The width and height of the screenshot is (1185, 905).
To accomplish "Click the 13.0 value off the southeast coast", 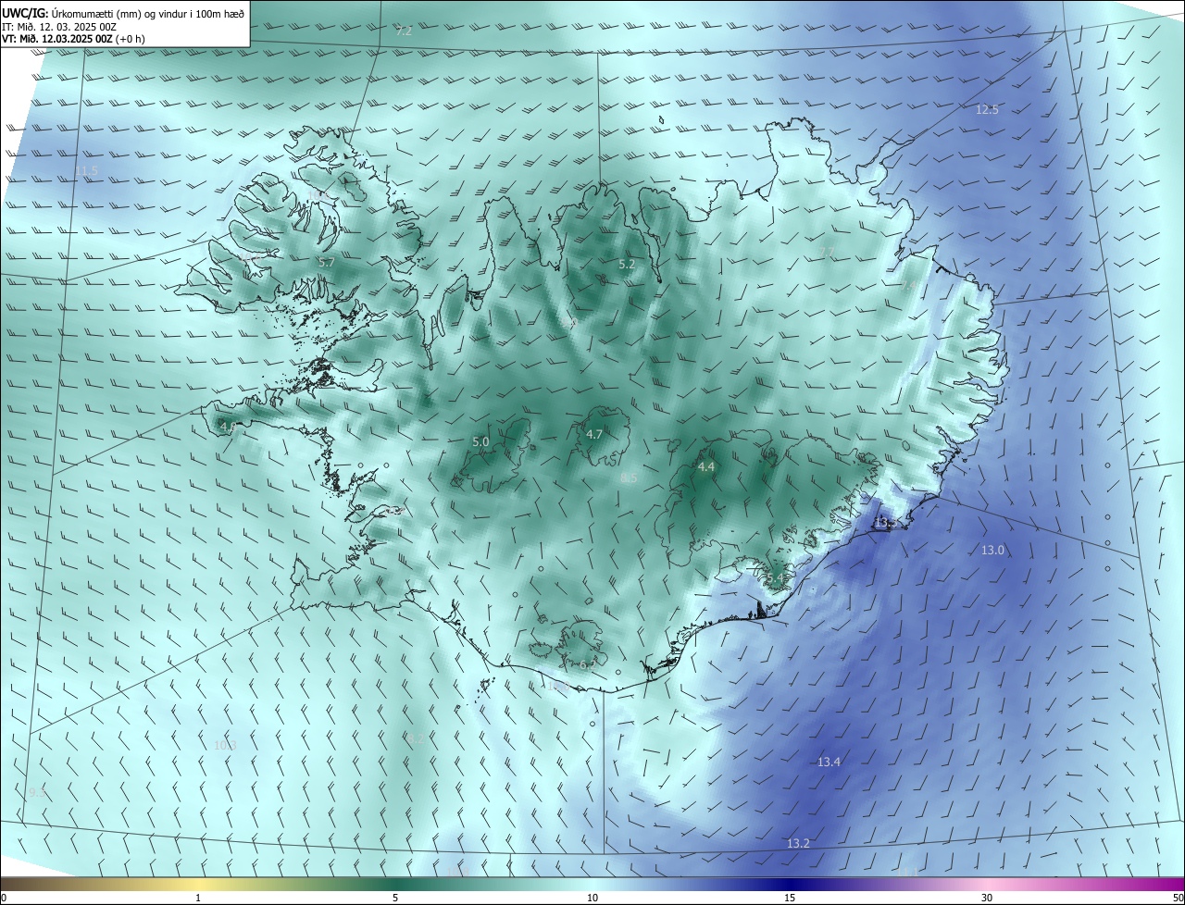I will point(992,551).
